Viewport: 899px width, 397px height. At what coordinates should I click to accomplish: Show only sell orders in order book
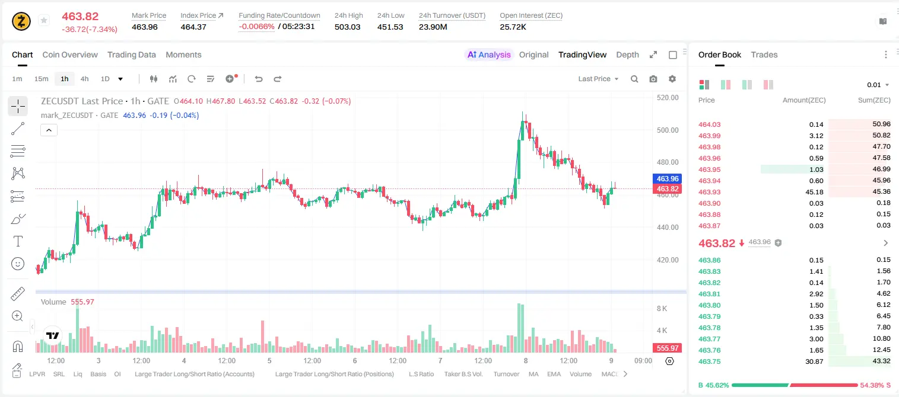click(x=768, y=85)
